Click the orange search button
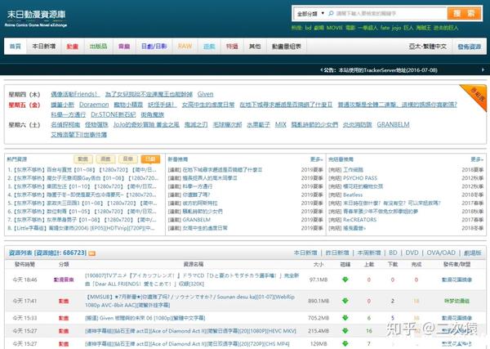 pos(464,13)
